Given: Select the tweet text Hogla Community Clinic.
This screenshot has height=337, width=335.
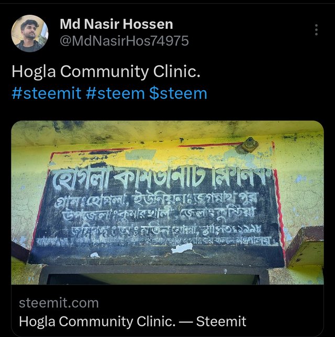Looking at the screenshot, I should (106, 71).
